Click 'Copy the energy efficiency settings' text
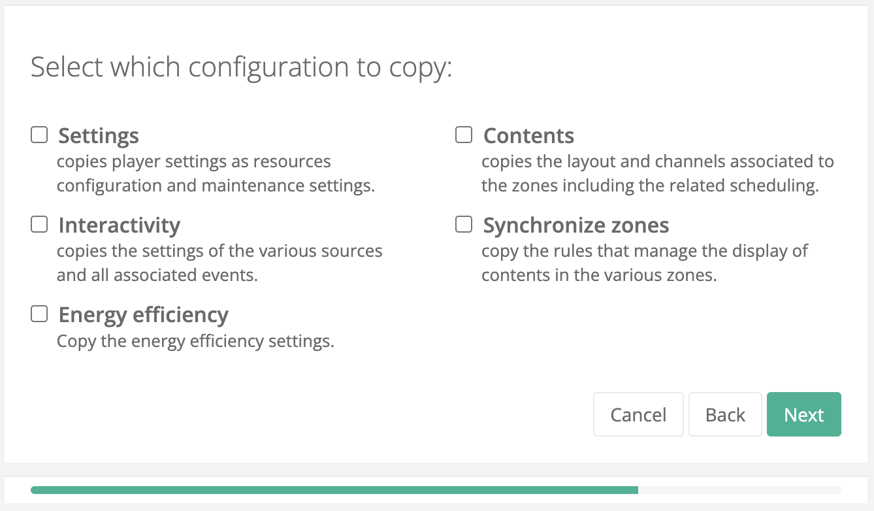Image resolution: width=874 pixels, height=511 pixels. [x=195, y=342]
